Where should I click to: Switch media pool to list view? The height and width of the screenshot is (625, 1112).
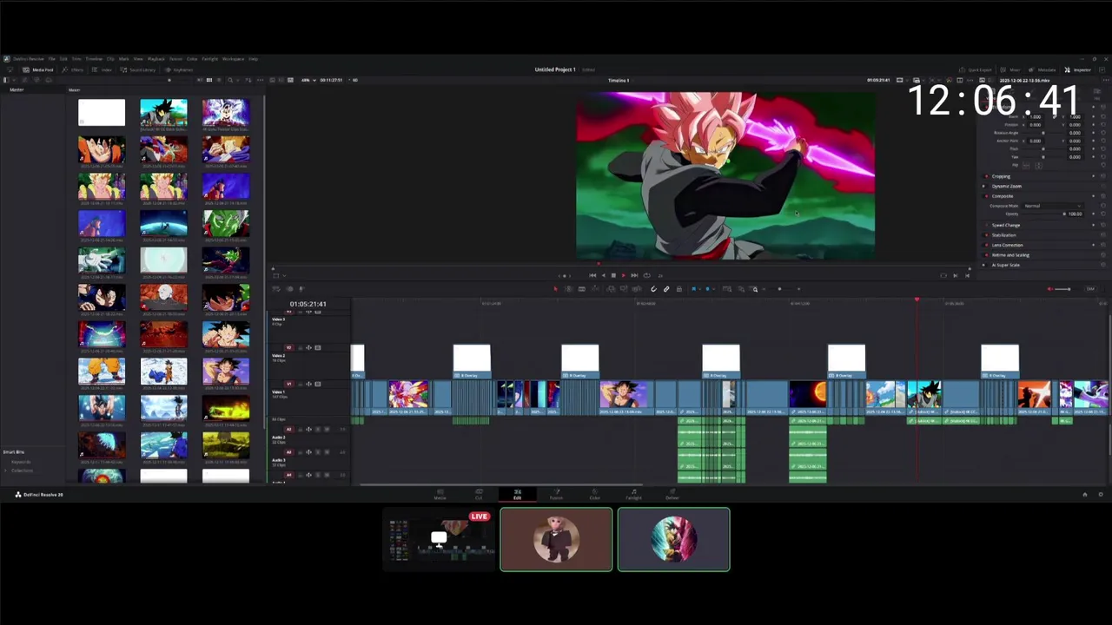click(219, 80)
